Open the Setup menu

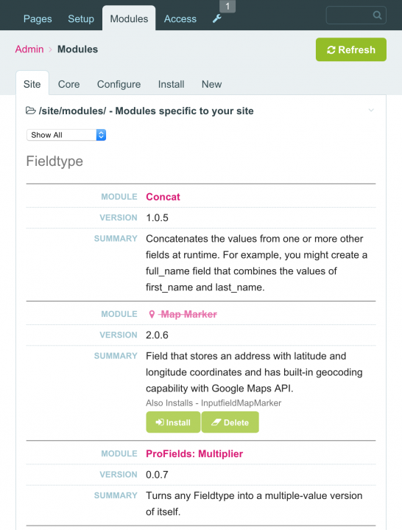click(81, 18)
